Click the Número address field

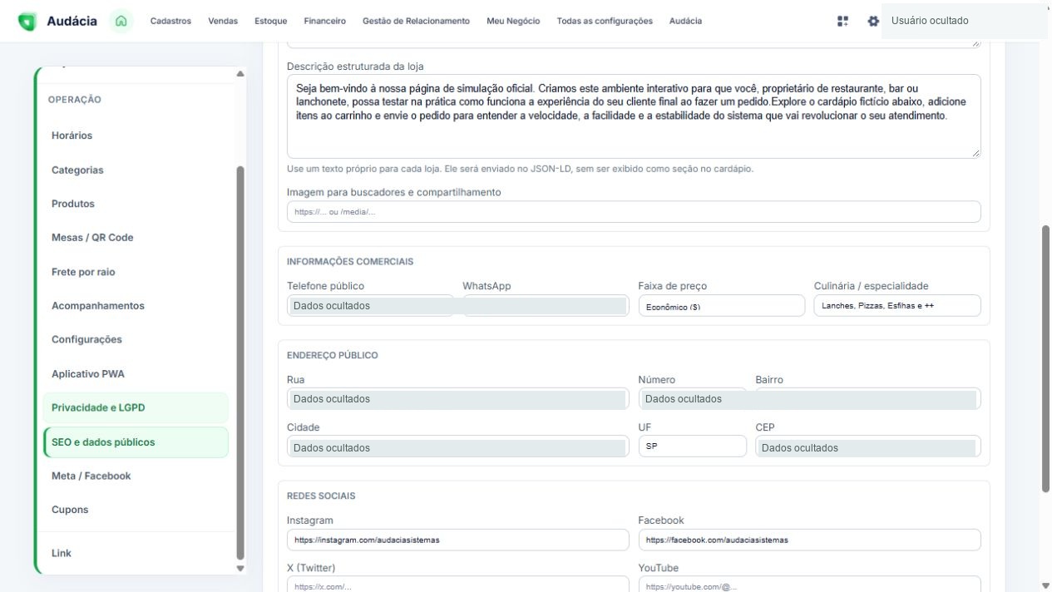693,399
